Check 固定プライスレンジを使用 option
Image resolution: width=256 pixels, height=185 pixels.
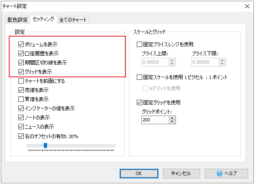click(x=140, y=44)
